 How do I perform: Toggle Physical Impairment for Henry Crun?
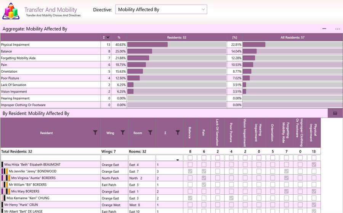point(314,205)
